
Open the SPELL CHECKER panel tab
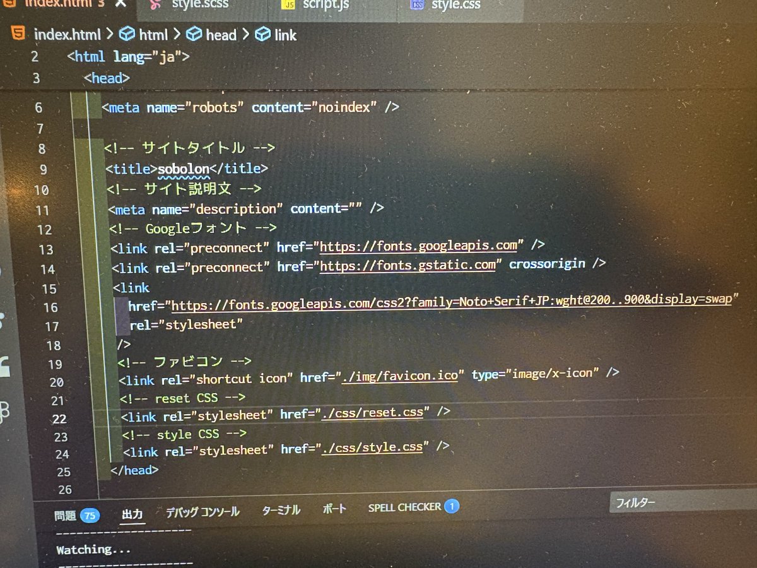404,507
